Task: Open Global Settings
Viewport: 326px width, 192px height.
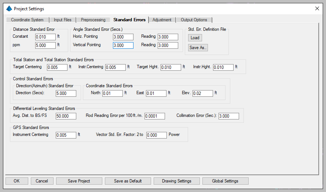Action: coord(225,181)
